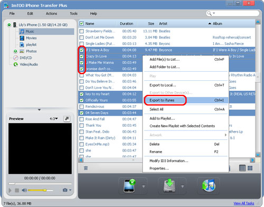Click the preview Play button
Screen dimensions: 264x207
coord(10,190)
